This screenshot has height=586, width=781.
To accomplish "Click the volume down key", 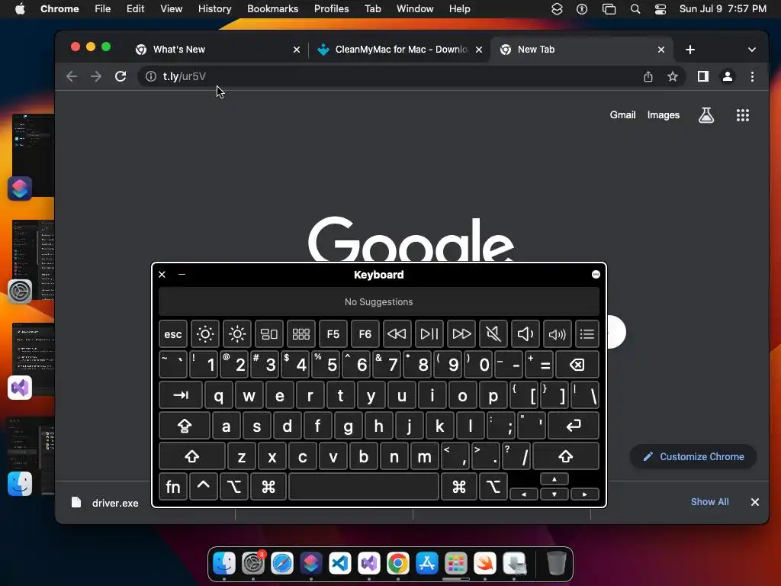I will [x=525, y=334].
